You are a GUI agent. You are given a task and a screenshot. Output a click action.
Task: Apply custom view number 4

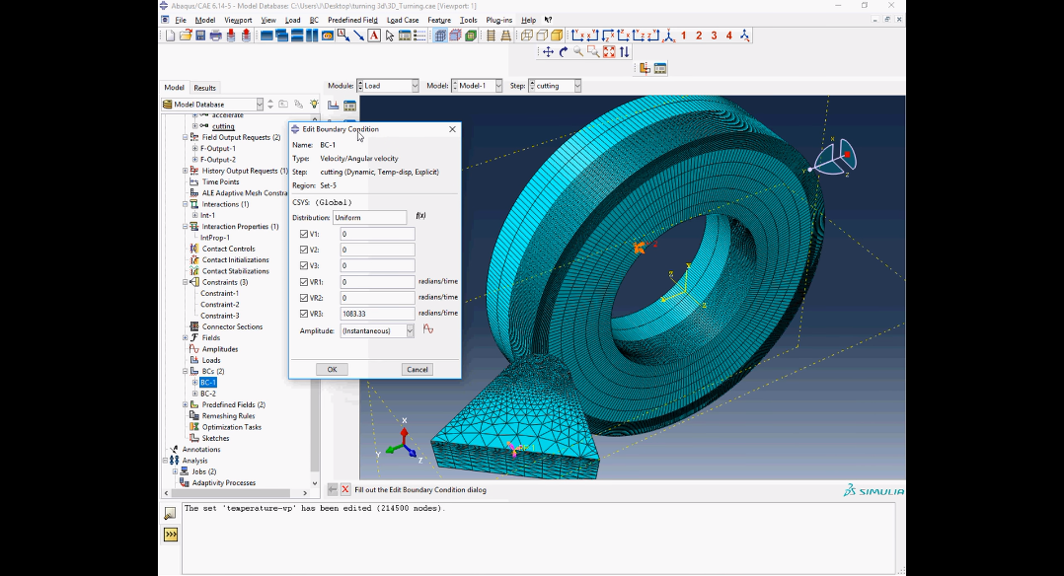(x=729, y=36)
